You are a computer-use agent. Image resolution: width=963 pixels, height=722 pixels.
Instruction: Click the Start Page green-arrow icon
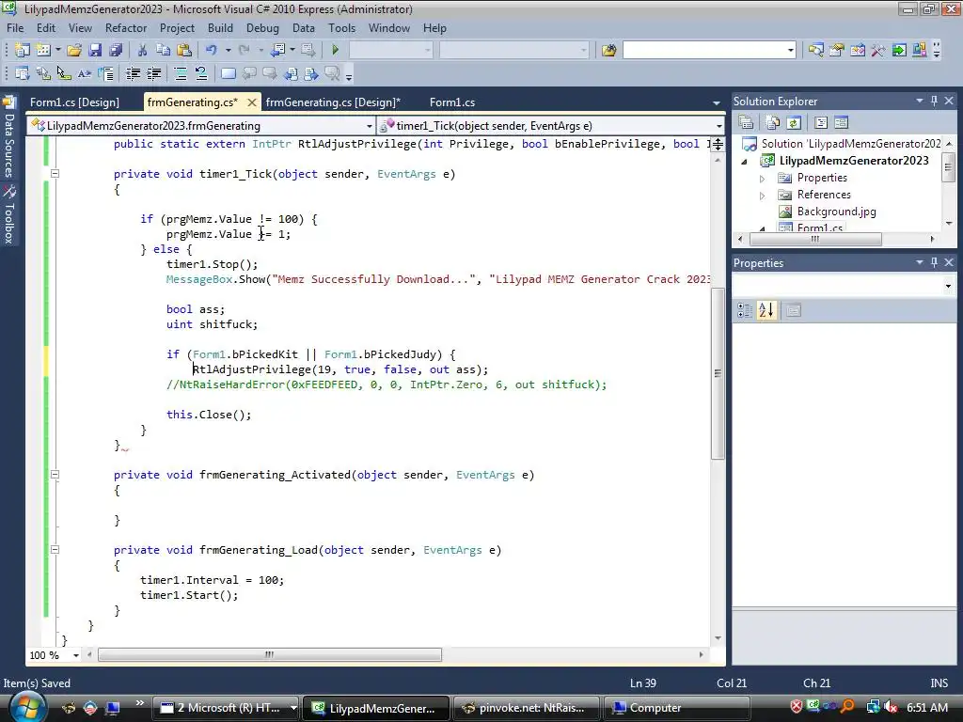click(x=899, y=50)
